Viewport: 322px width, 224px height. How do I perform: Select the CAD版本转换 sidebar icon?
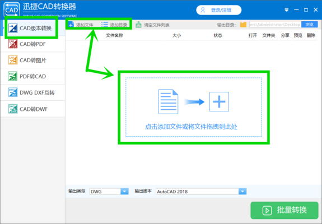click(x=13, y=28)
